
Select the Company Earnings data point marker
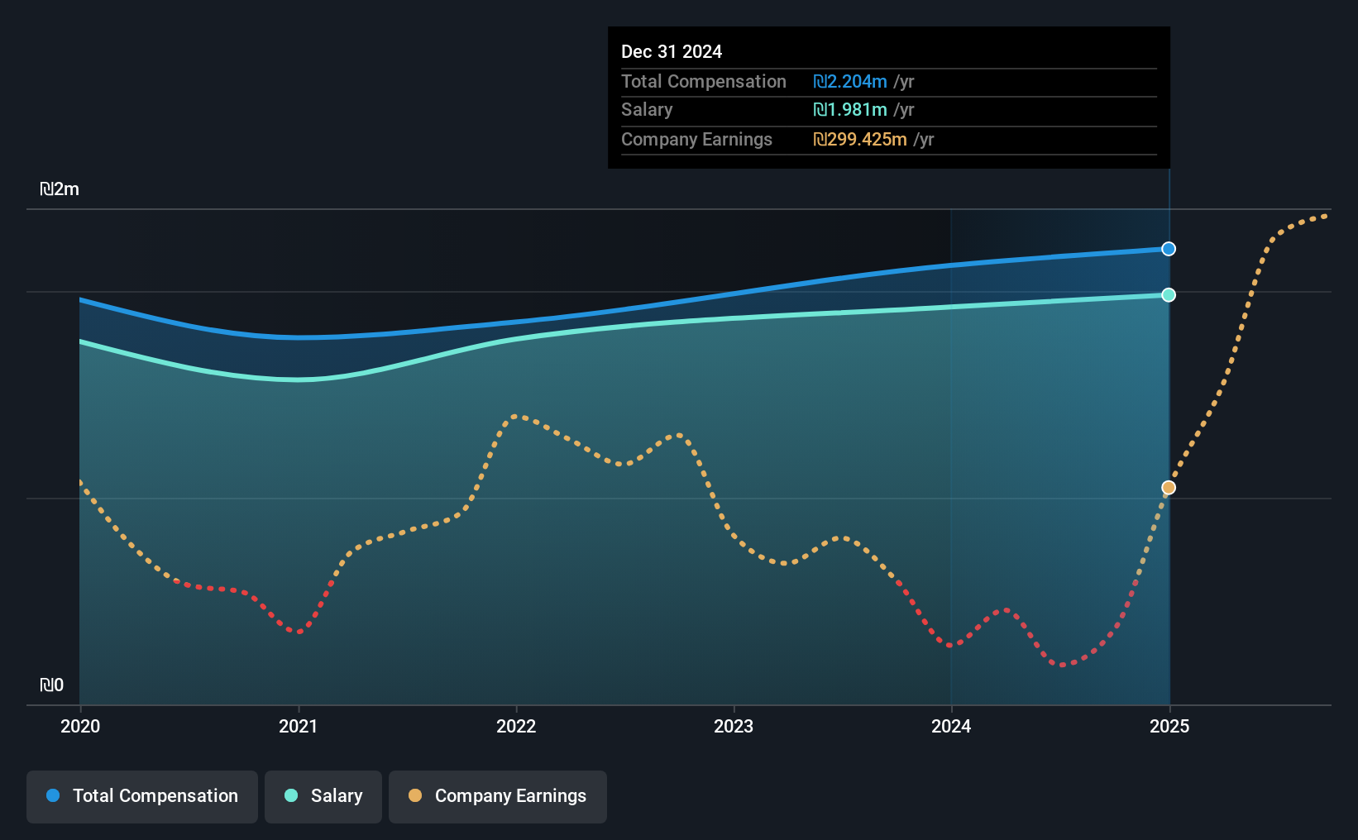1169,488
